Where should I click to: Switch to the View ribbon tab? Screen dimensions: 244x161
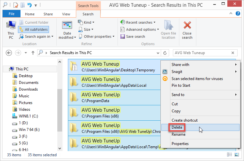tap(66, 14)
